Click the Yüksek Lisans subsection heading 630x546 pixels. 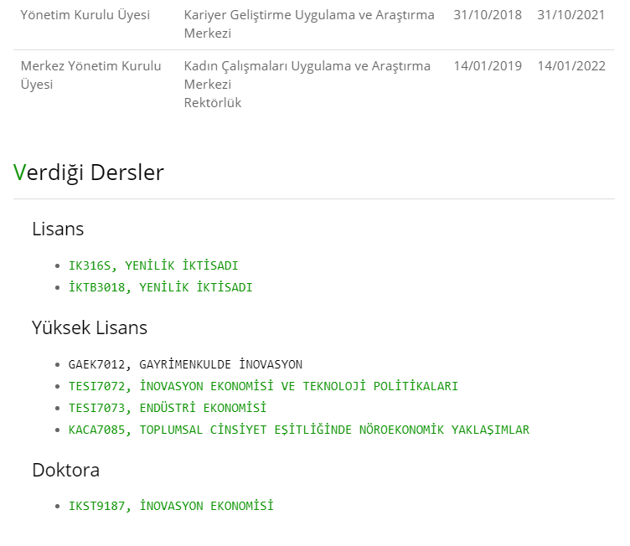90,327
